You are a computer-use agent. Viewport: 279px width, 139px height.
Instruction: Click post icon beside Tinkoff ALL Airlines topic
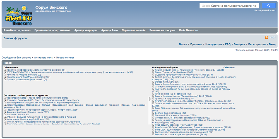pyautogui.click(x=5, y=77)
